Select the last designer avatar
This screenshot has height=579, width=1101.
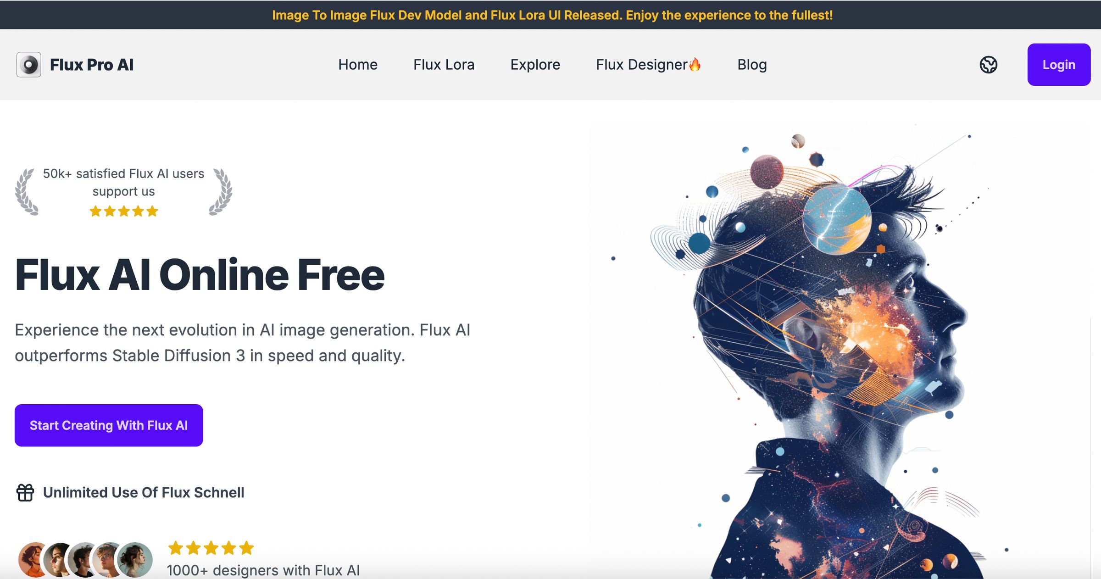135,560
